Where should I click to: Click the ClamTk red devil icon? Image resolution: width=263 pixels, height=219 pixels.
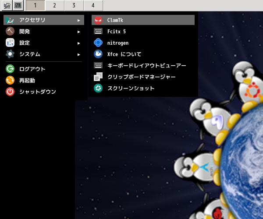(98, 20)
